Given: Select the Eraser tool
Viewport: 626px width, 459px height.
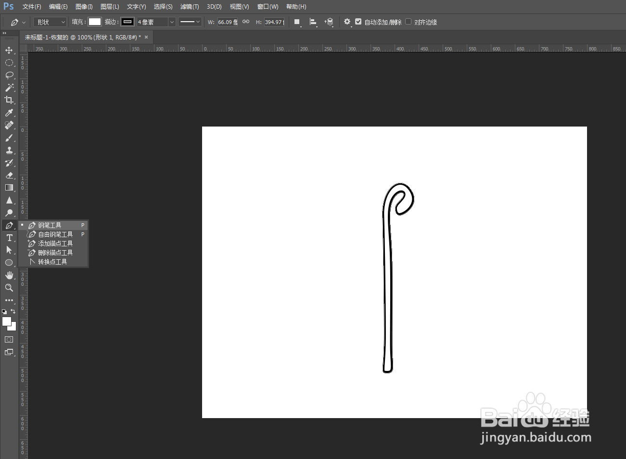Looking at the screenshot, I should (x=9, y=175).
